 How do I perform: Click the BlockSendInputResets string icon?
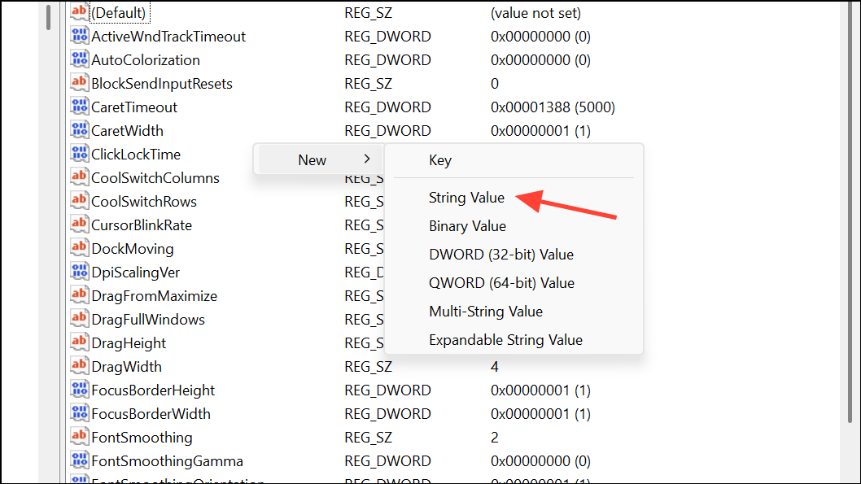click(79, 83)
